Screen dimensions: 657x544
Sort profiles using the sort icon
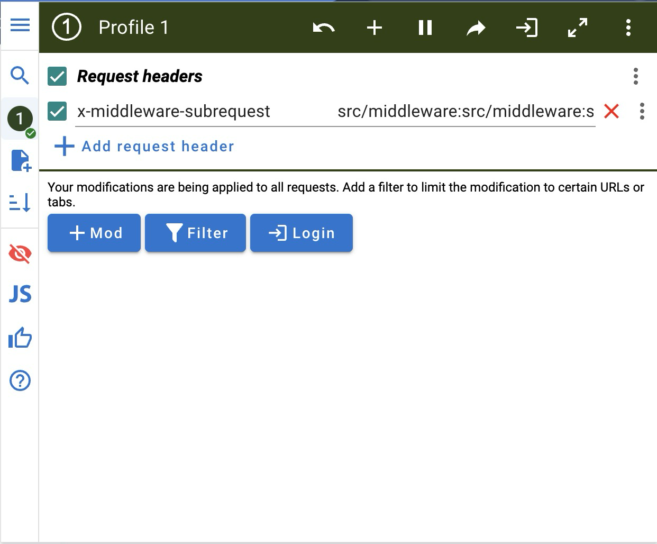pyautogui.click(x=20, y=203)
